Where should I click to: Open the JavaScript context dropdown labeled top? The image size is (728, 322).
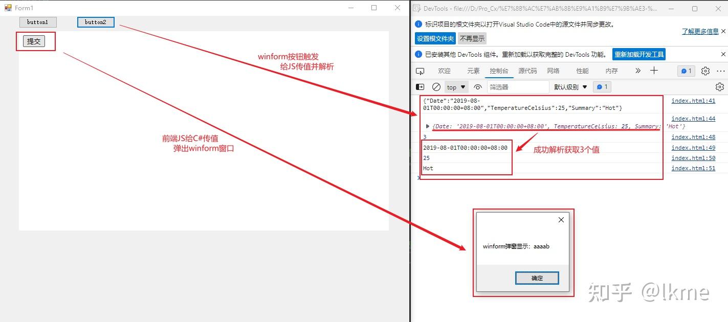455,86
